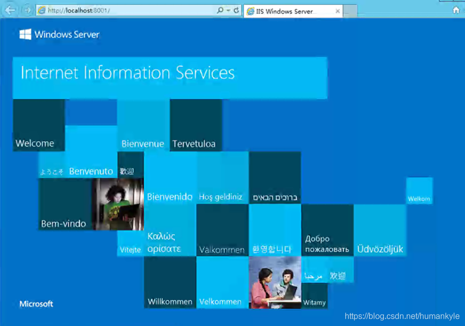This screenshot has height=326, width=465.
Task: Click the search magnifier icon in address bar
Action: pos(220,10)
